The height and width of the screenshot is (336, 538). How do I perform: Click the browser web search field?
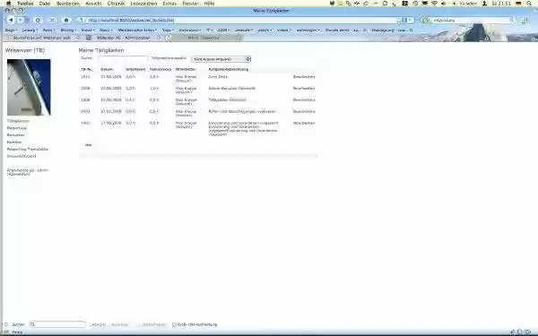click(470, 21)
